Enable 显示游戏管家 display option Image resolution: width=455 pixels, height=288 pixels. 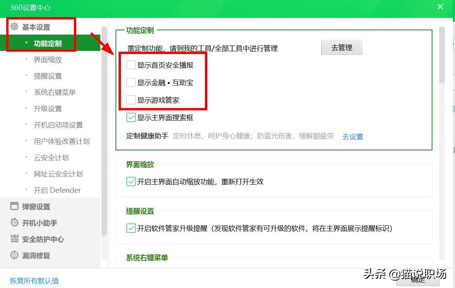(131, 100)
